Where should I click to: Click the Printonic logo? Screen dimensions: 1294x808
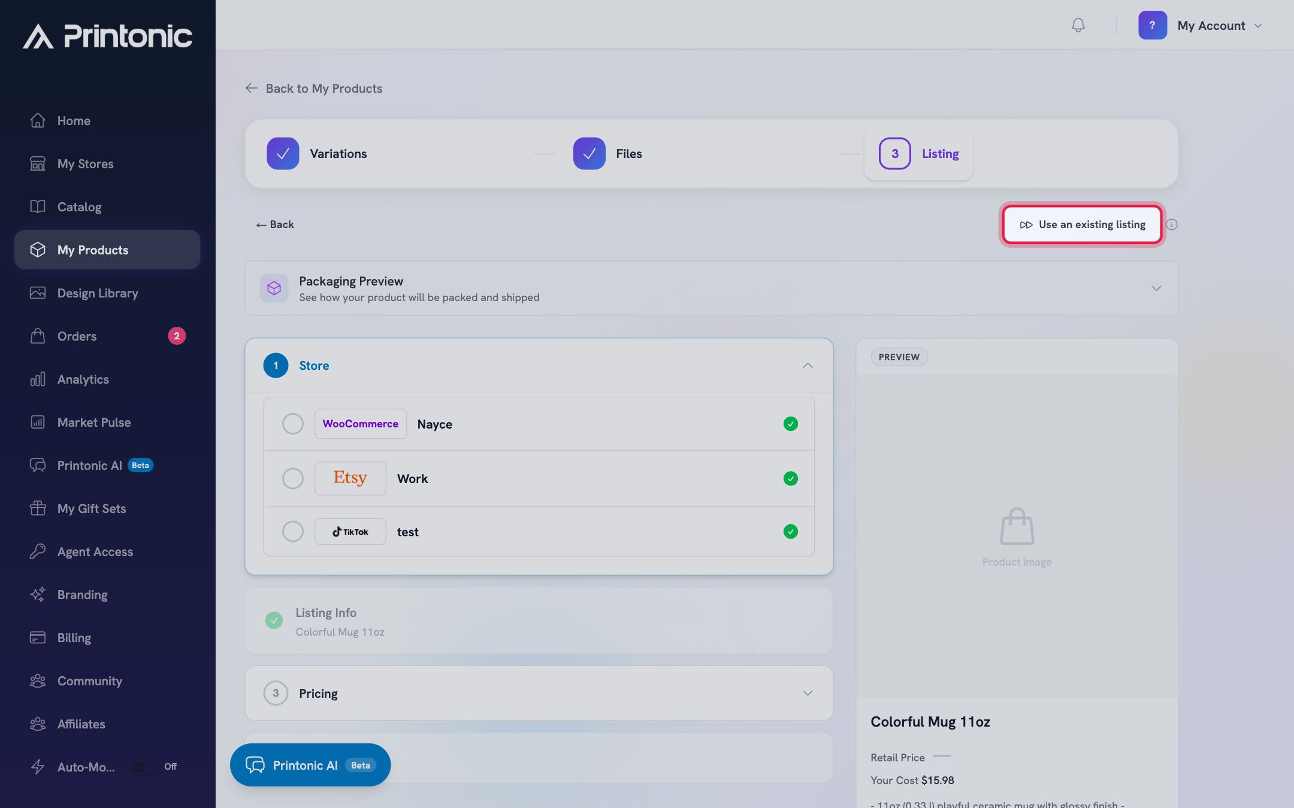[x=108, y=36]
